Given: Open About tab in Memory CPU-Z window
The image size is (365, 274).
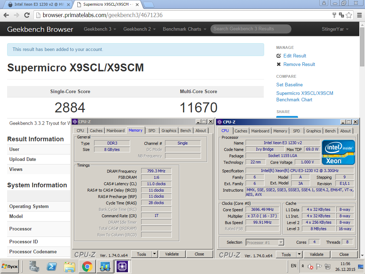Looking at the screenshot, I should click(x=201, y=131).
